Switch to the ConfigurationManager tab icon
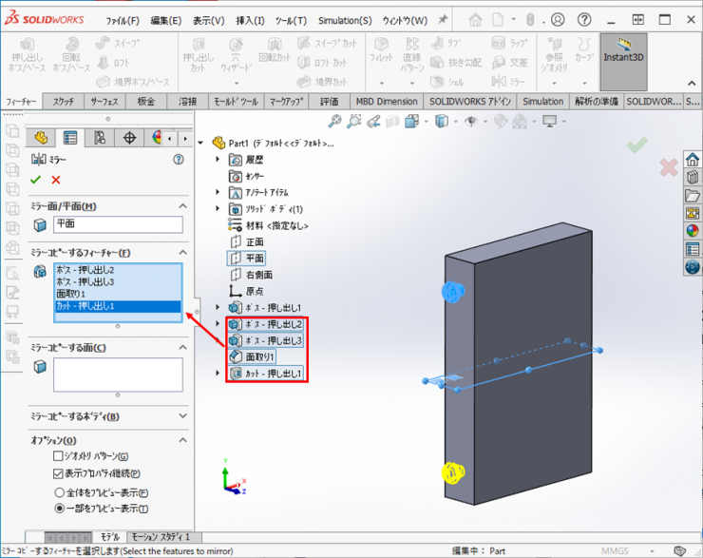This screenshot has height=558, width=703. click(x=100, y=138)
